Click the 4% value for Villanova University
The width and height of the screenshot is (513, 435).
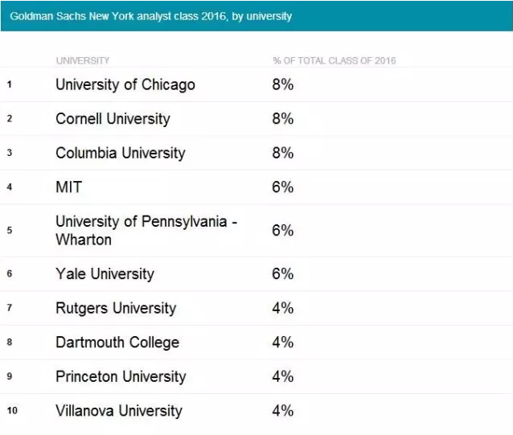(x=282, y=411)
